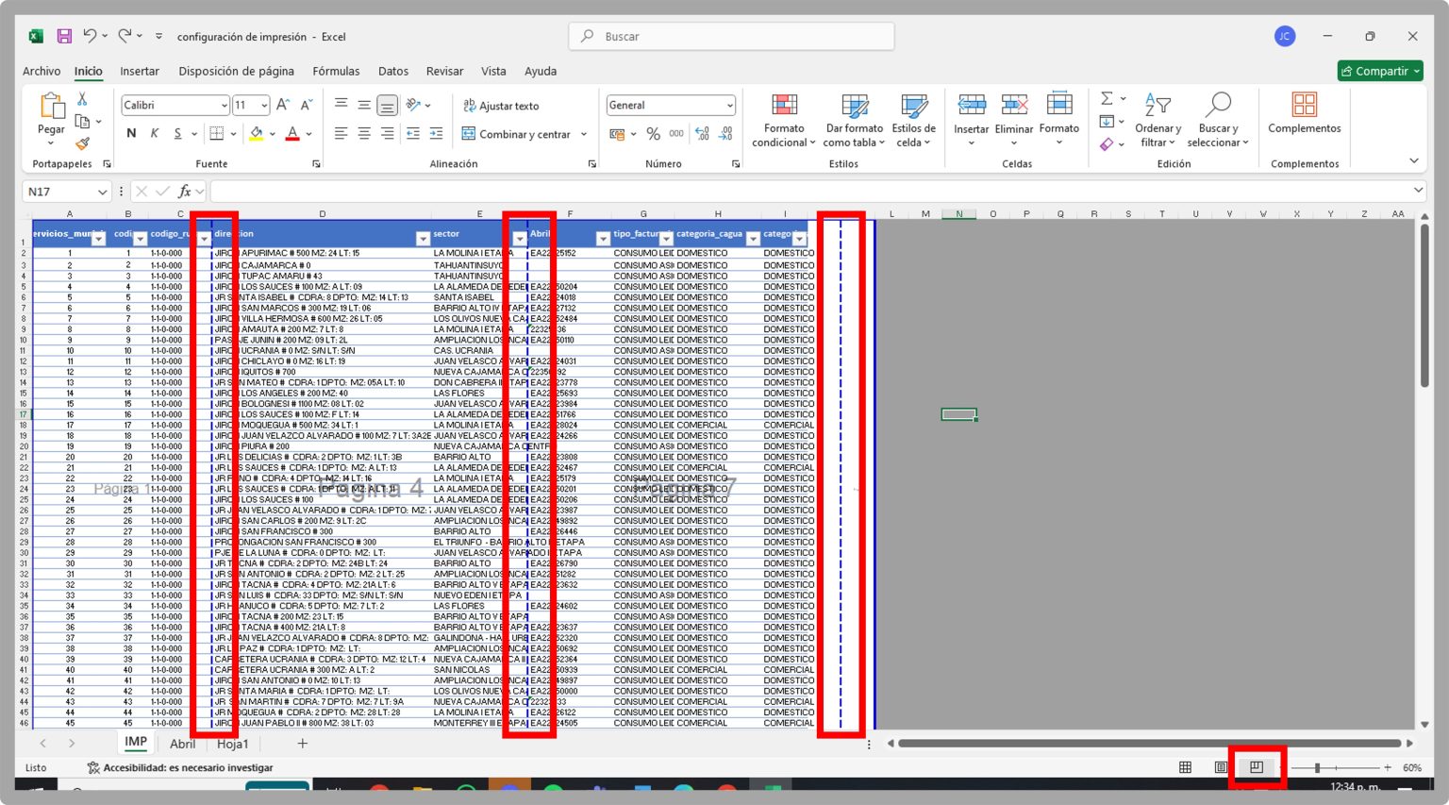Toggle italic formatting with the K icon
Image resolution: width=1449 pixels, height=805 pixels.
(154, 133)
